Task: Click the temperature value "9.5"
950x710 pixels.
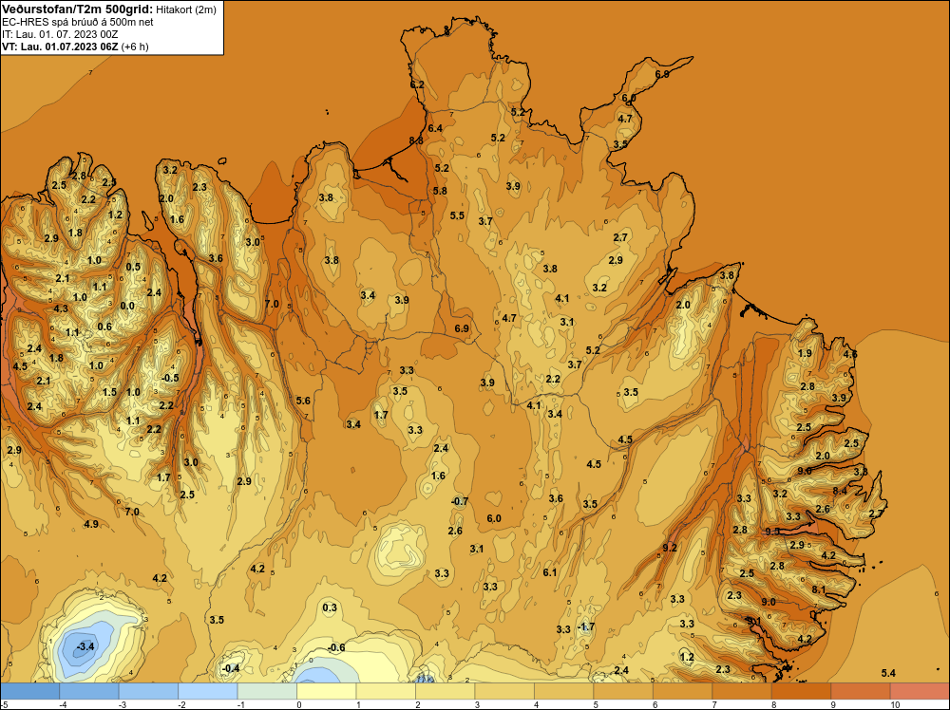Action: click(x=772, y=532)
